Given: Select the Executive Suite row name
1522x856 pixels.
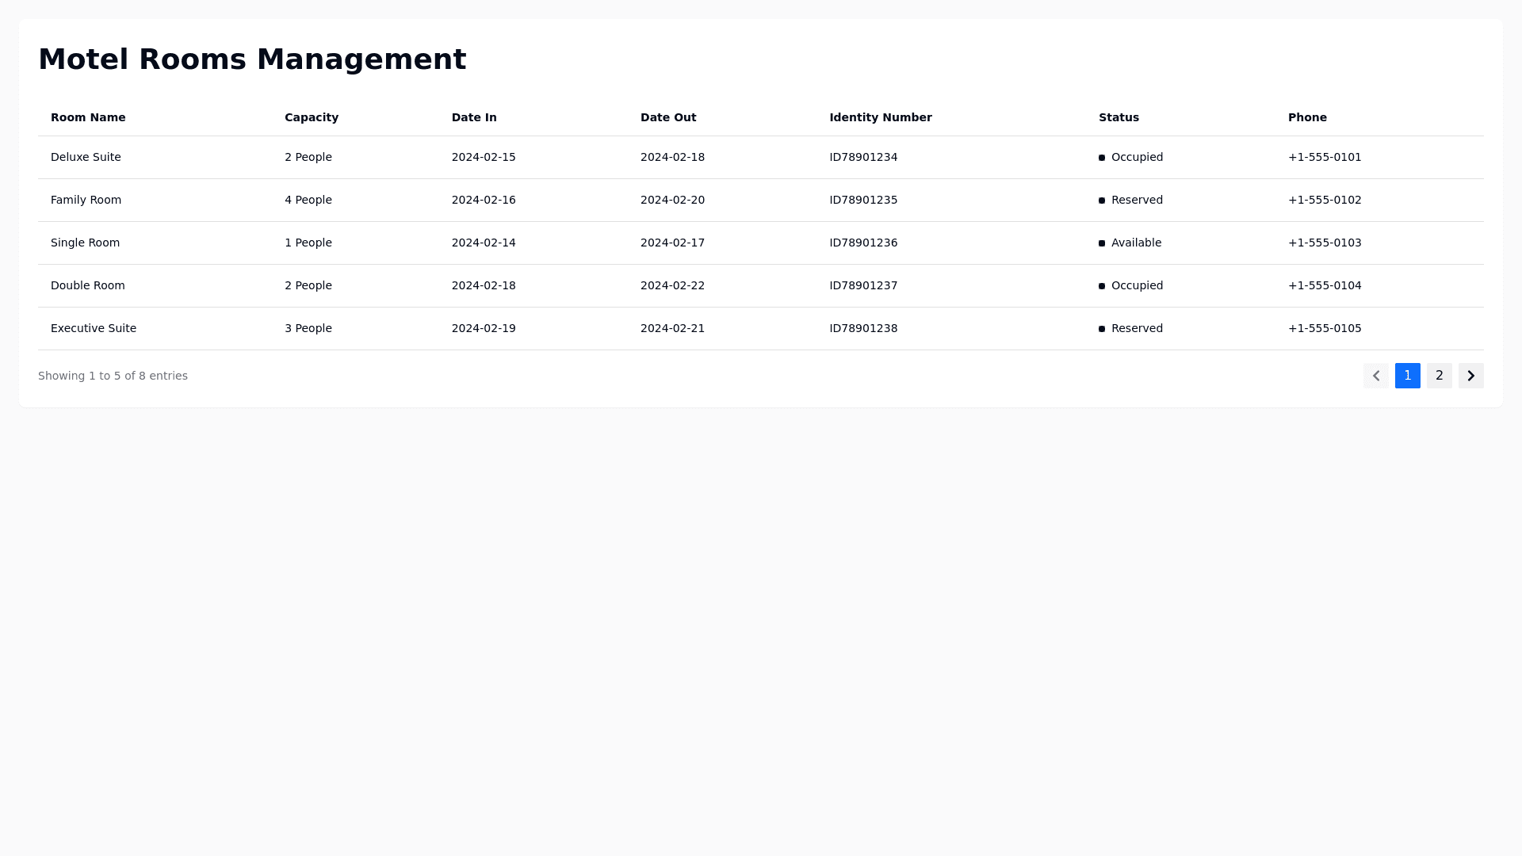Looking at the screenshot, I should [x=94, y=328].
